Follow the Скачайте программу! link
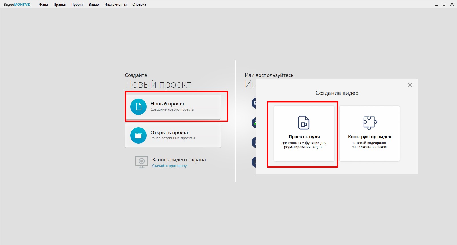The width and height of the screenshot is (457, 245). (x=170, y=166)
